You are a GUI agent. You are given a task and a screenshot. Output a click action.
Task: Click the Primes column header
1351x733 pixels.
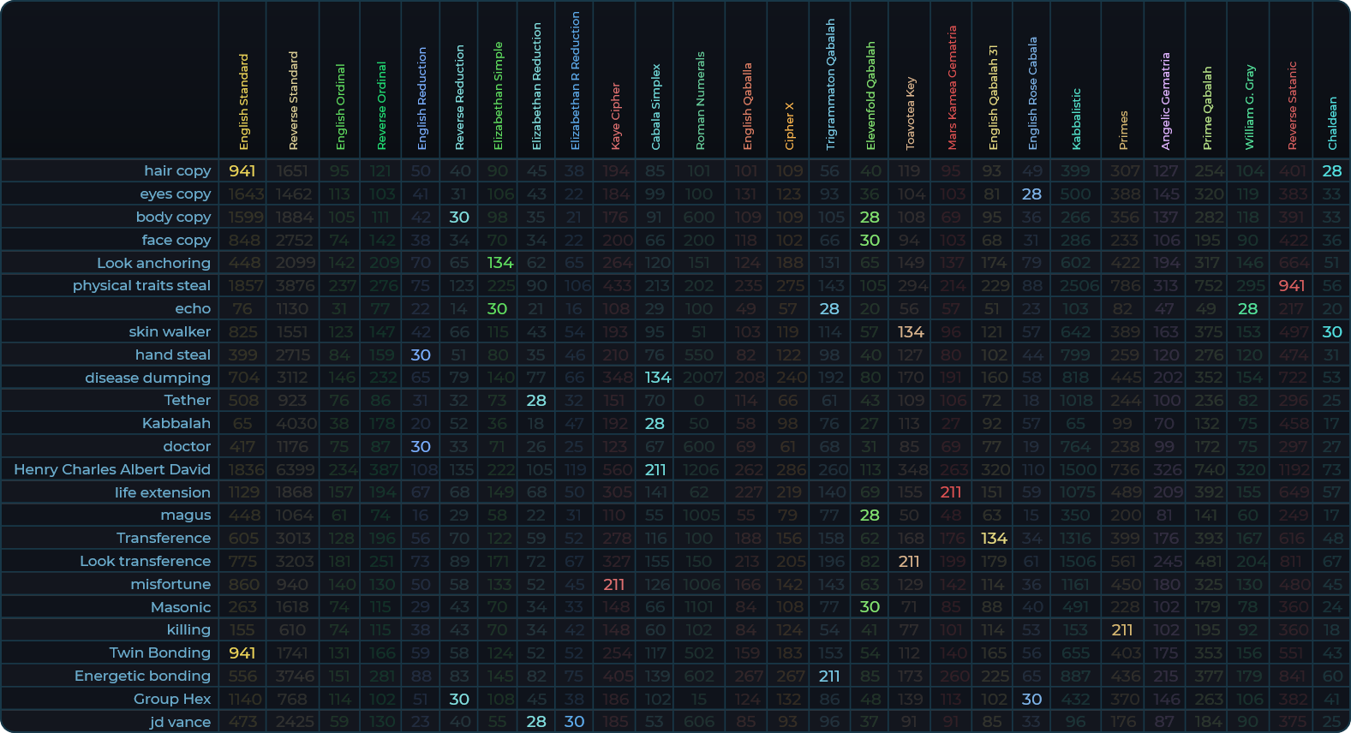point(1123,130)
